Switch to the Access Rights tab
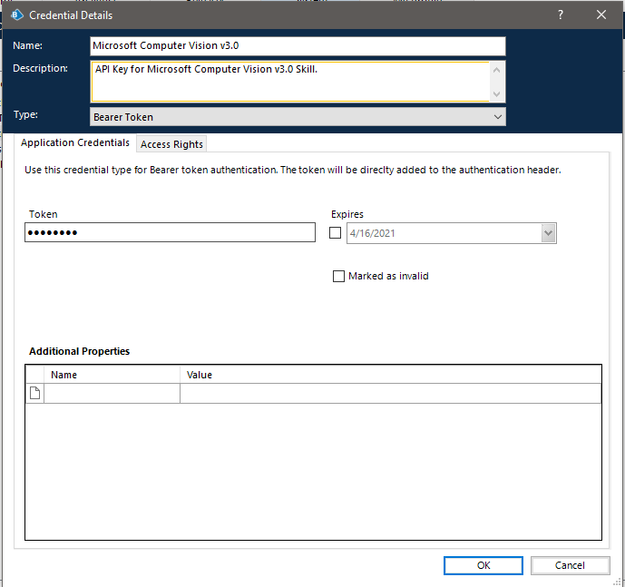 171,144
